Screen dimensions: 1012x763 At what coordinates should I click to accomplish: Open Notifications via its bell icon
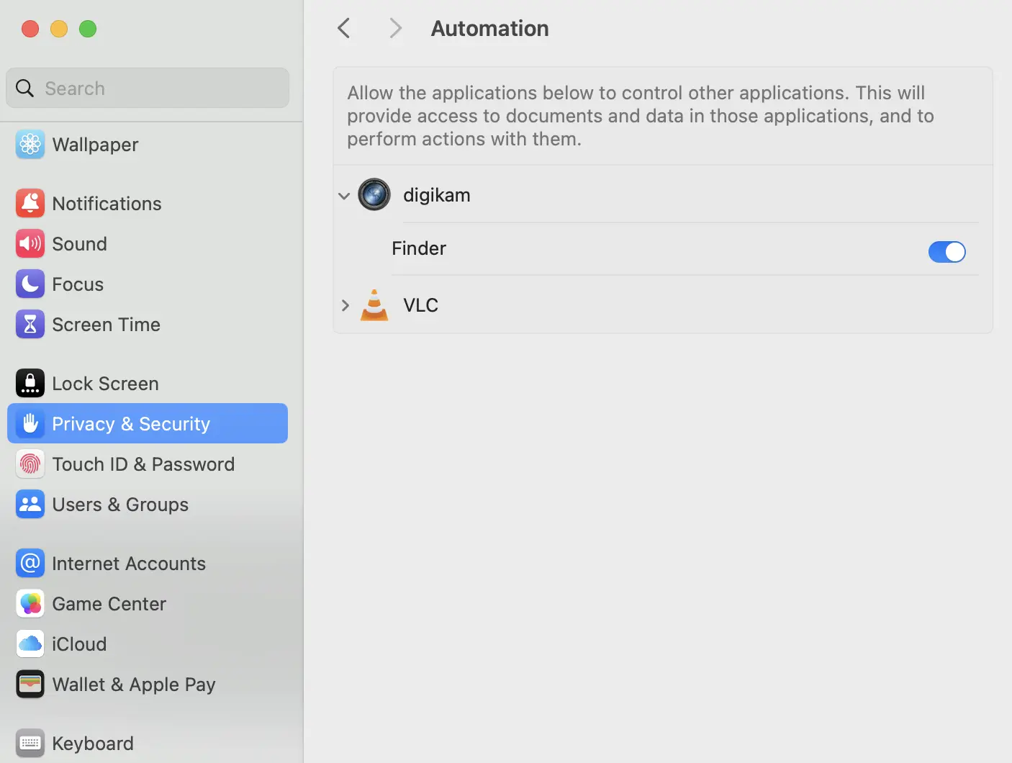30,204
